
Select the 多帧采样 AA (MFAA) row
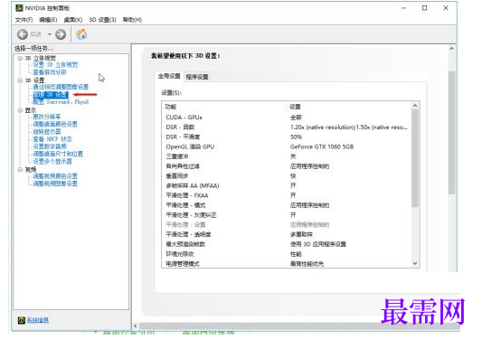(287, 185)
